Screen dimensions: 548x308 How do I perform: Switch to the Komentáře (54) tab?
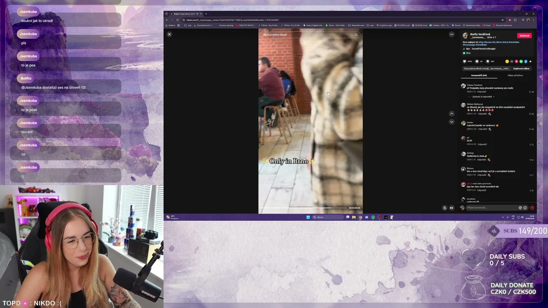coord(479,75)
